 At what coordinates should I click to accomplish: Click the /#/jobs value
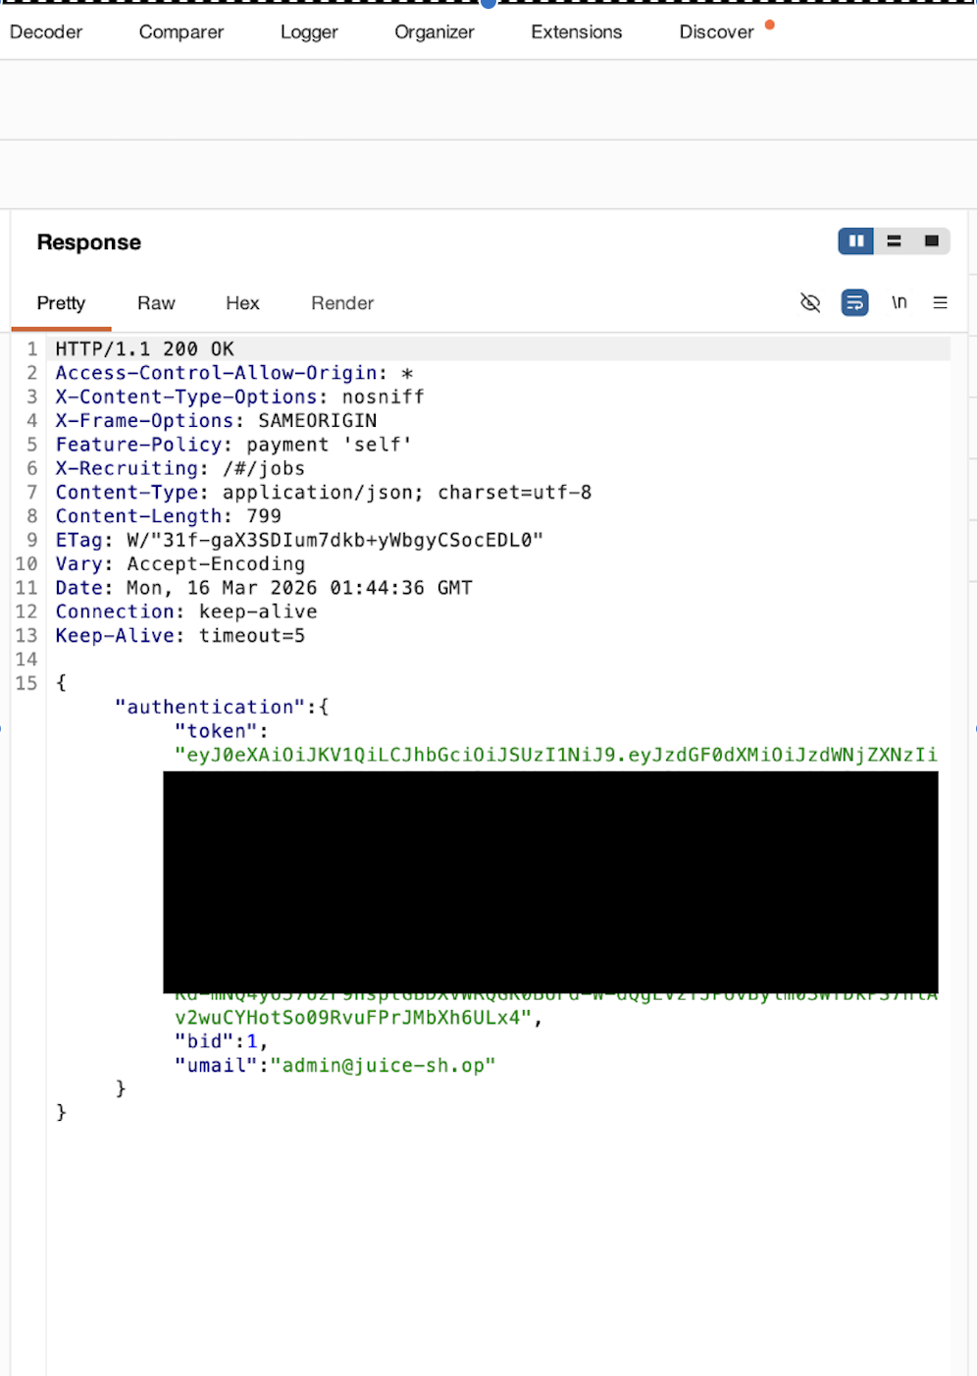(264, 468)
